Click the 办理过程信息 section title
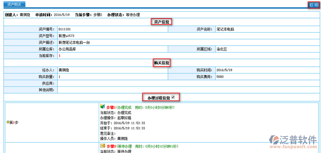This screenshot has width=321, height=153. click(x=159, y=98)
